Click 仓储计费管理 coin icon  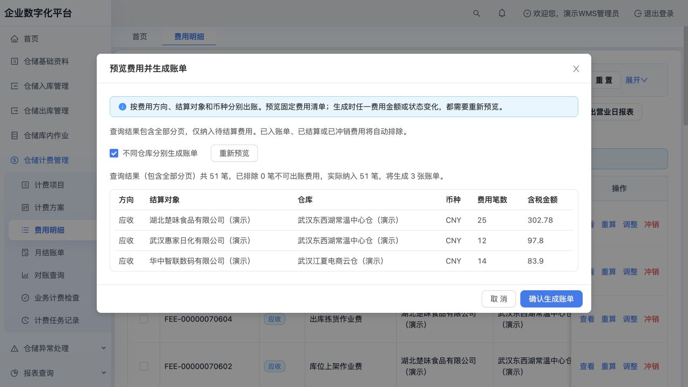point(15,160)
